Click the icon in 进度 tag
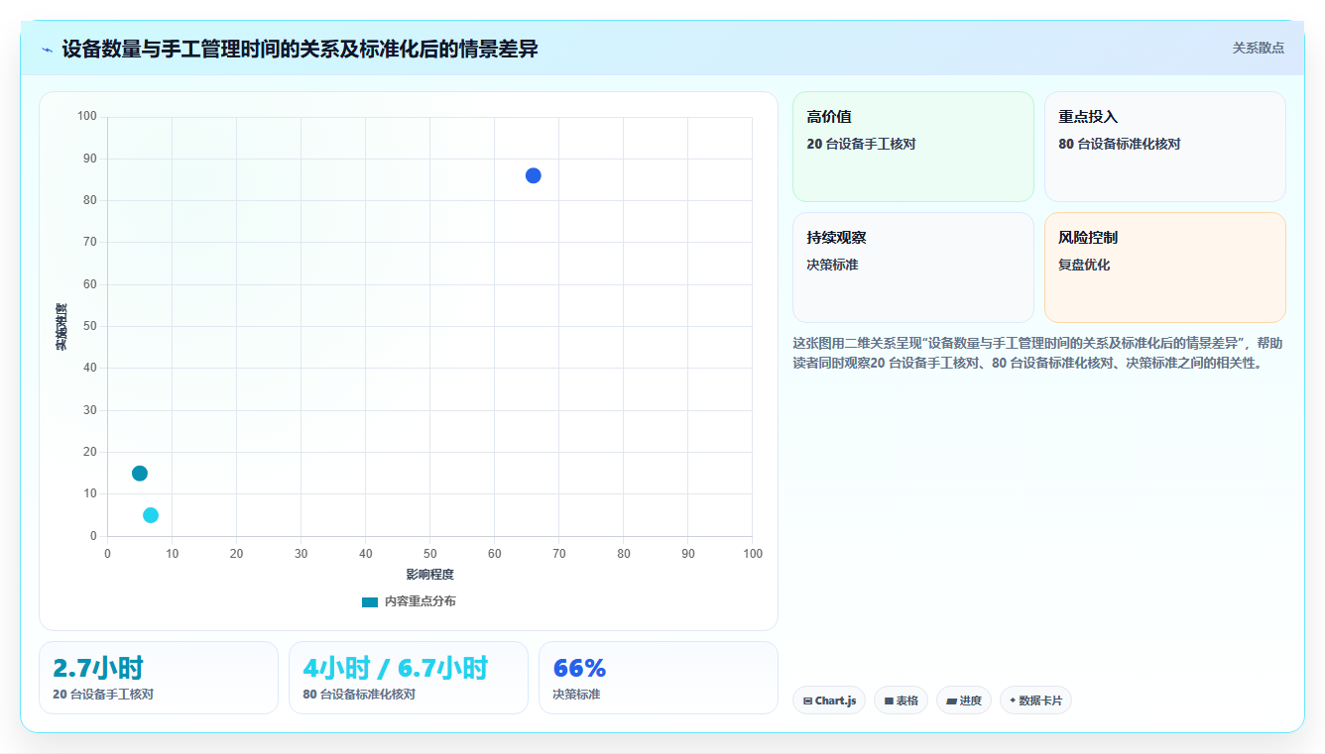 pyautogui.click(x=951, y=700)
